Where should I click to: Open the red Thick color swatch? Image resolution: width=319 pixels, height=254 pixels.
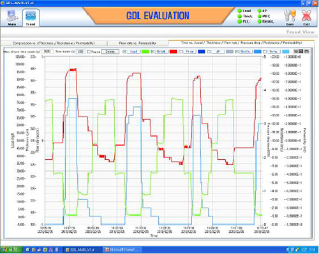(x=174, y=52)
